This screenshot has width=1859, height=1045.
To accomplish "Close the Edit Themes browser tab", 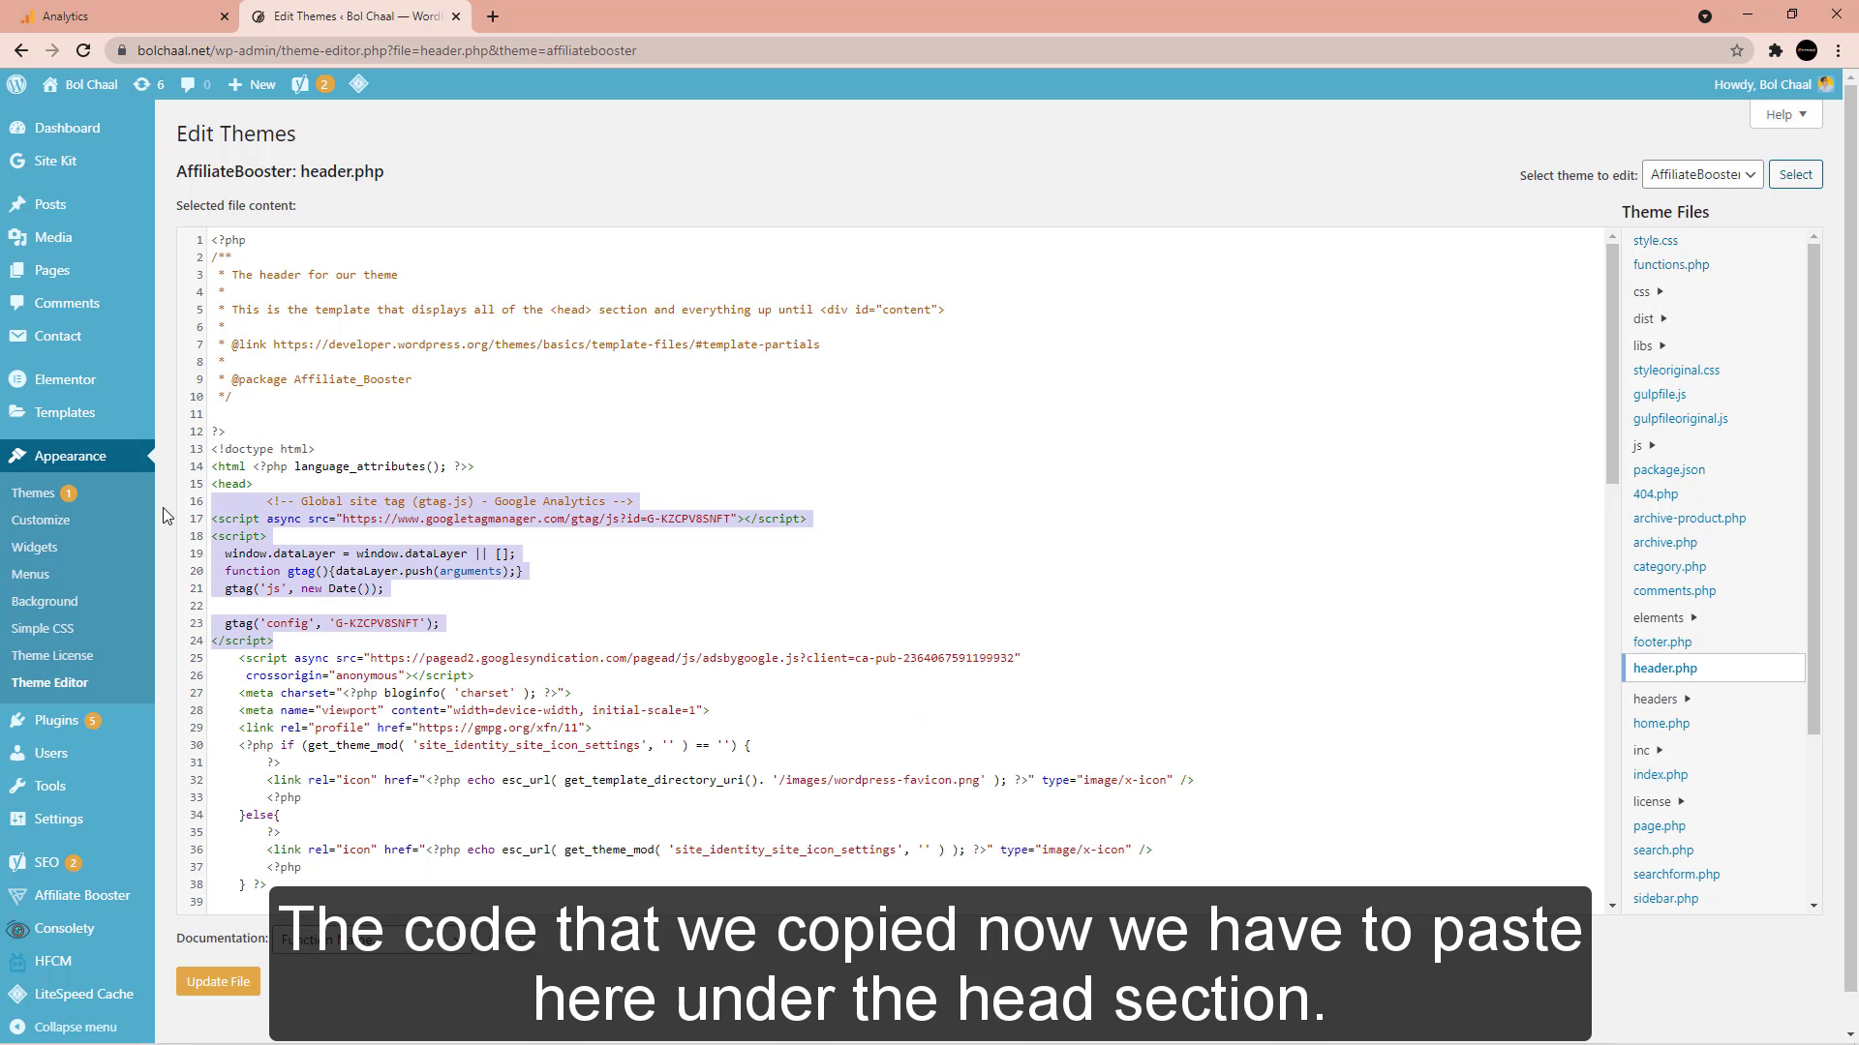I will pyautogui.click(x=456, y=16).
